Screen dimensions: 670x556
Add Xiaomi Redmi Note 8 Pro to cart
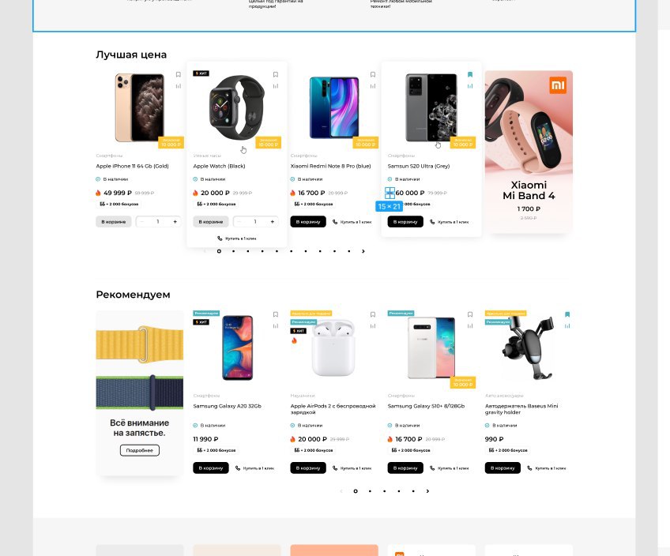(x=308, y=222)
